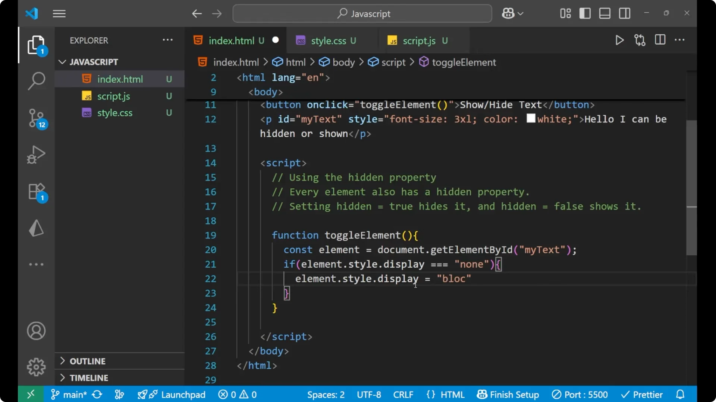Run the current file with the play button
The width and height of the screenshot is (716, 402).
[619, 40]
